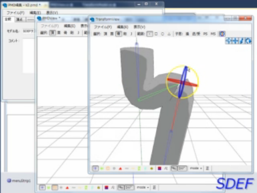
Task: Open the ファイル(F) menu in TransformView
Action: [x=103, y=27]
